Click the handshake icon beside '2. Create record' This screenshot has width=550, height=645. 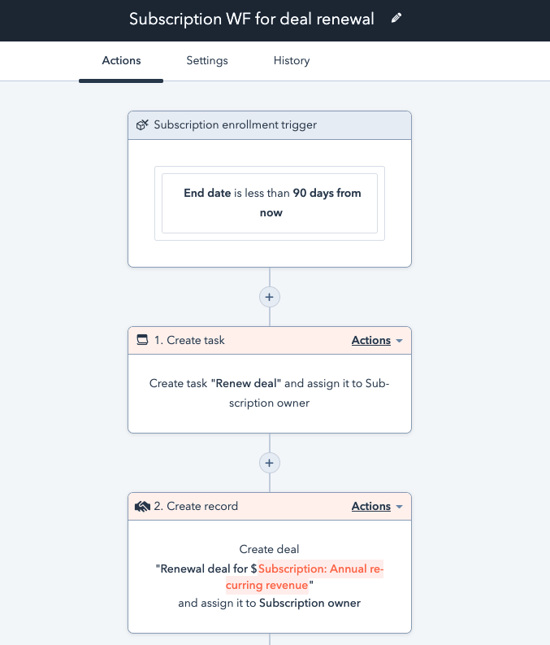(142, 507)
